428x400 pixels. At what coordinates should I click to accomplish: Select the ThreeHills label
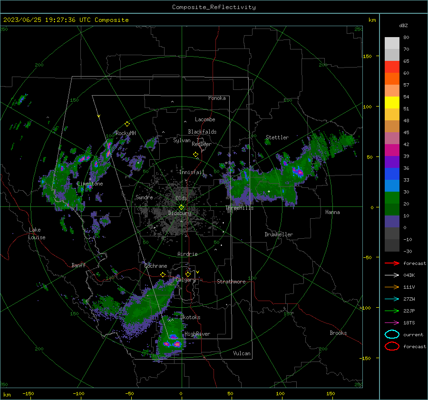coord(240,208)
